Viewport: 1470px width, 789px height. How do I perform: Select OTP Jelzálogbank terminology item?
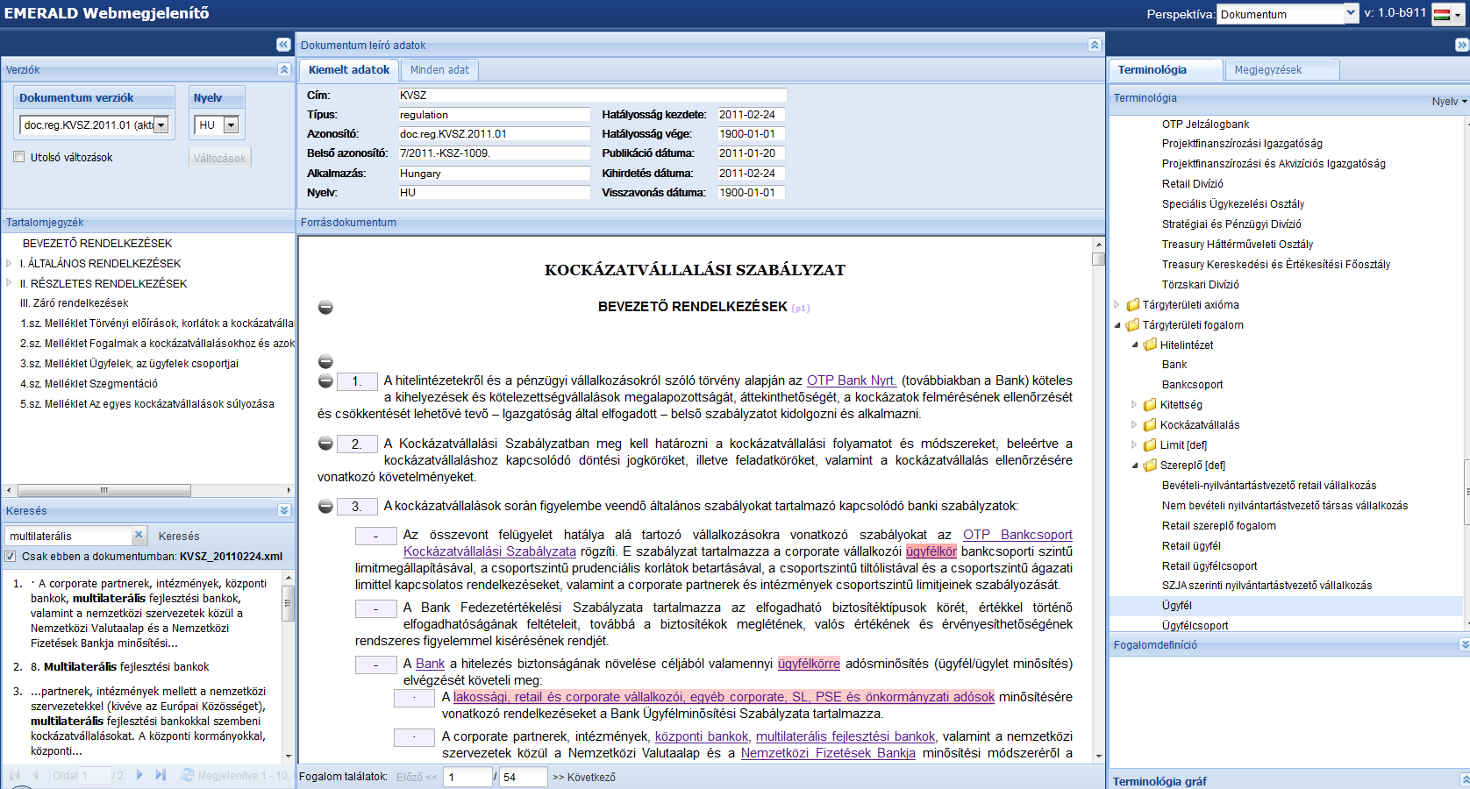1206,124
